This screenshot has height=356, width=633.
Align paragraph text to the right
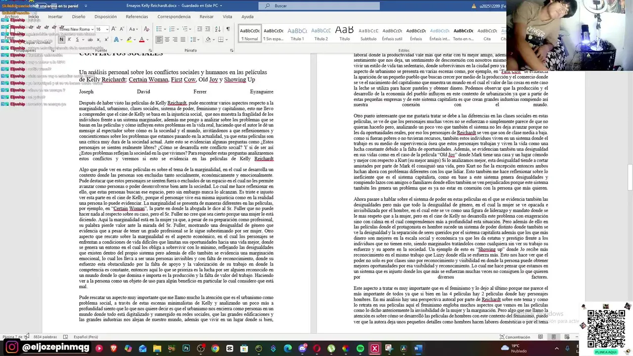(x=175, y=40)
